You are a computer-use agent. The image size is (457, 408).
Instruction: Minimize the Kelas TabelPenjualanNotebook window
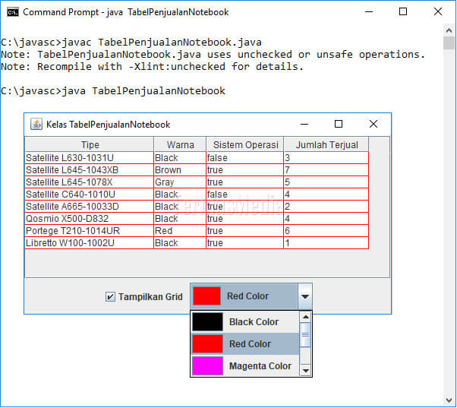point(304,125)
